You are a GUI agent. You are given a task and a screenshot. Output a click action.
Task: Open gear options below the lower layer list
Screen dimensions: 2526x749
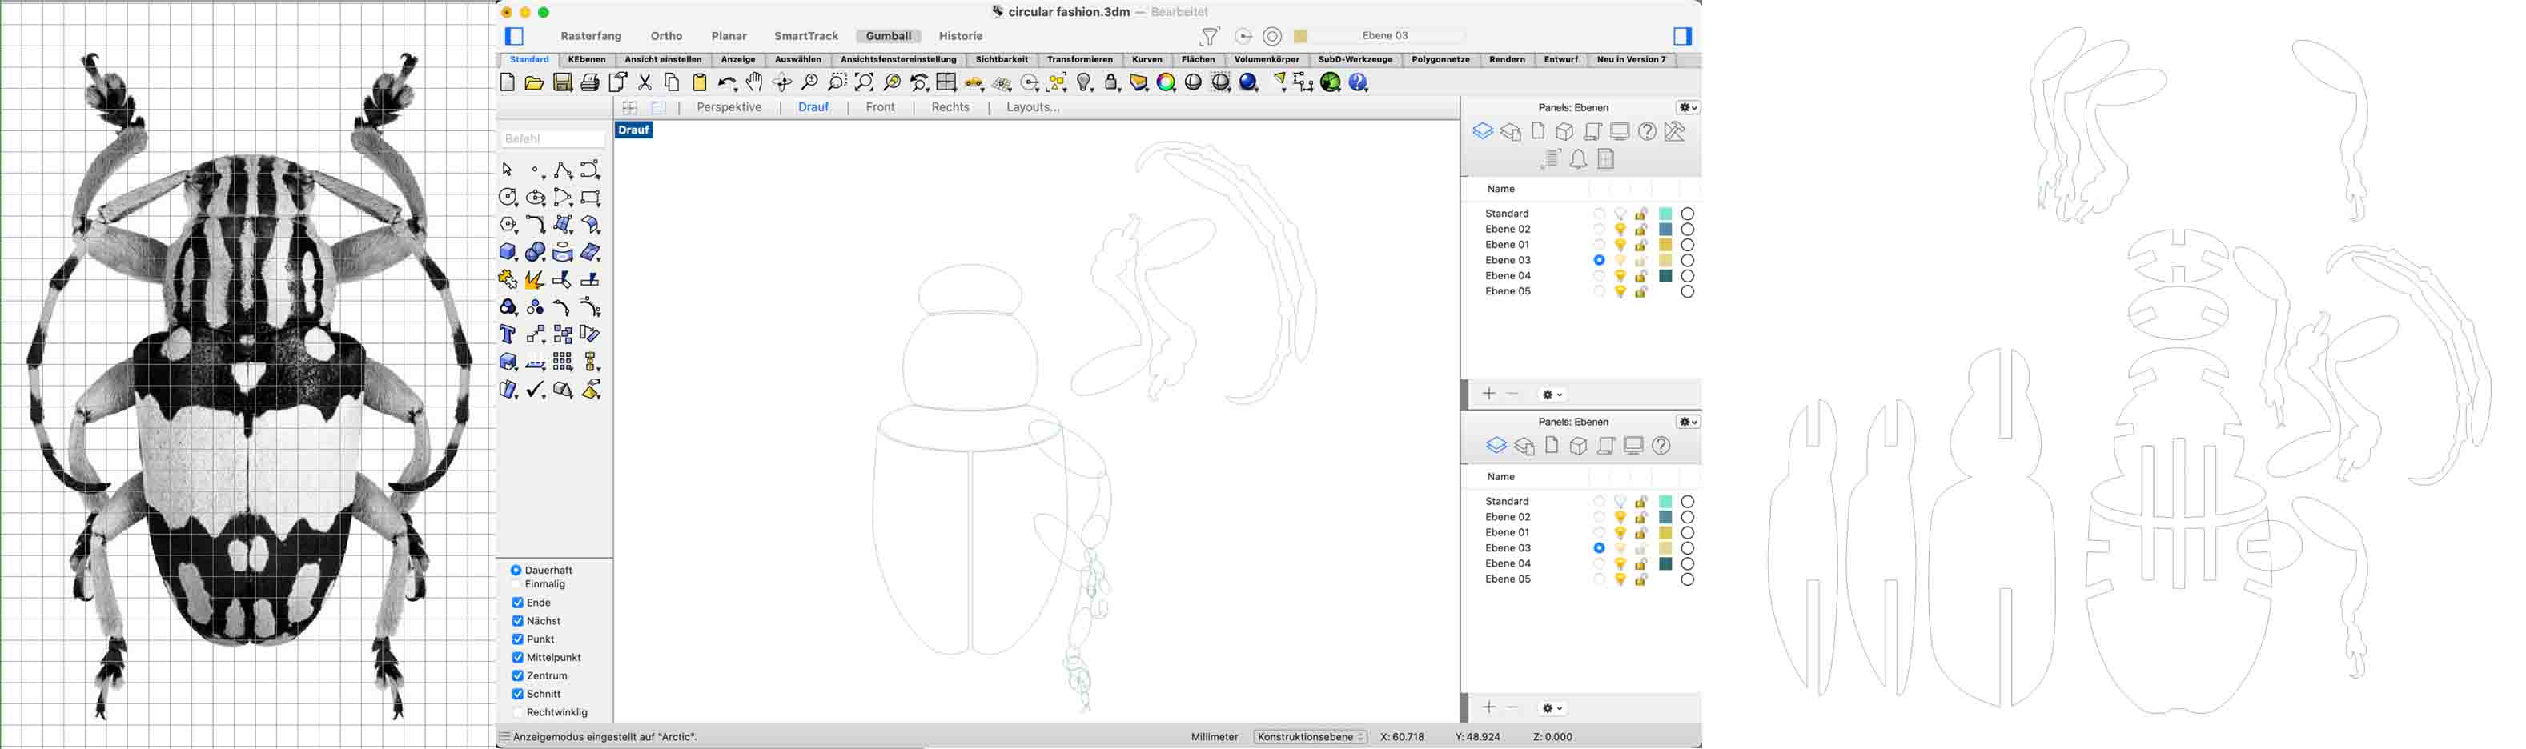pyautogui.click(x=1552, y=709)
